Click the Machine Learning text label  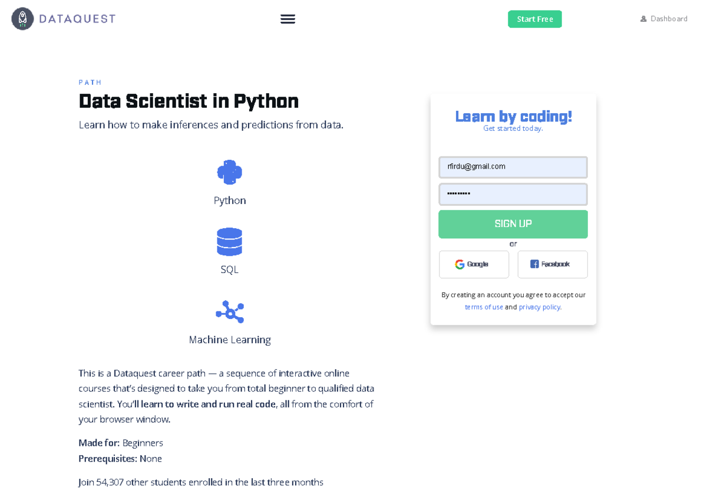(230, 340)
